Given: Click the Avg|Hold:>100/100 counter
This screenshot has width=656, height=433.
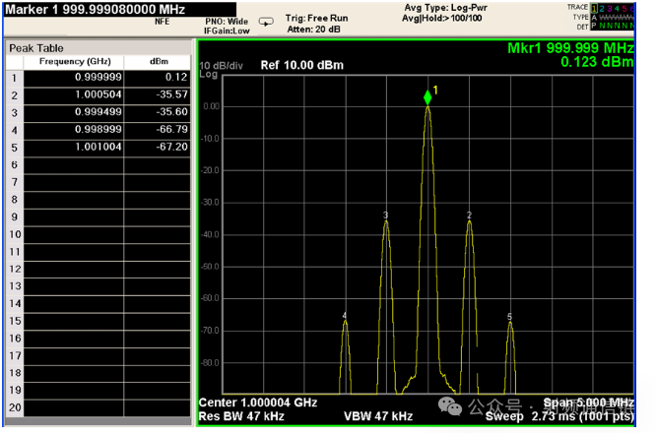Looking at the screenshot, I should click(442, 19).
